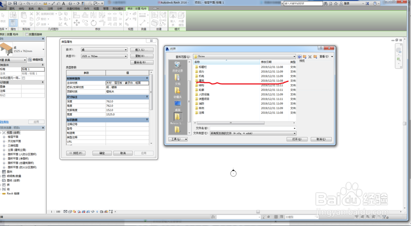Image resolution: width=411 pixels, height=226 pixels.
Task: Click the 属性帮助 link
Action: pyautogui.click(x=4, y=122)
